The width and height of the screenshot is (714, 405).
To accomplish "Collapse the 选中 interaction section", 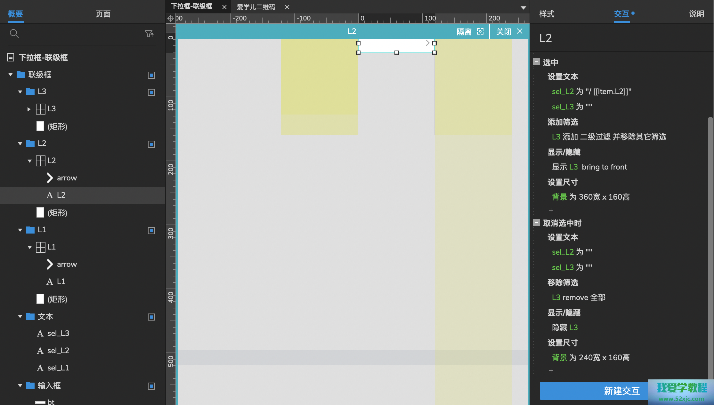I will pos(536,62).
